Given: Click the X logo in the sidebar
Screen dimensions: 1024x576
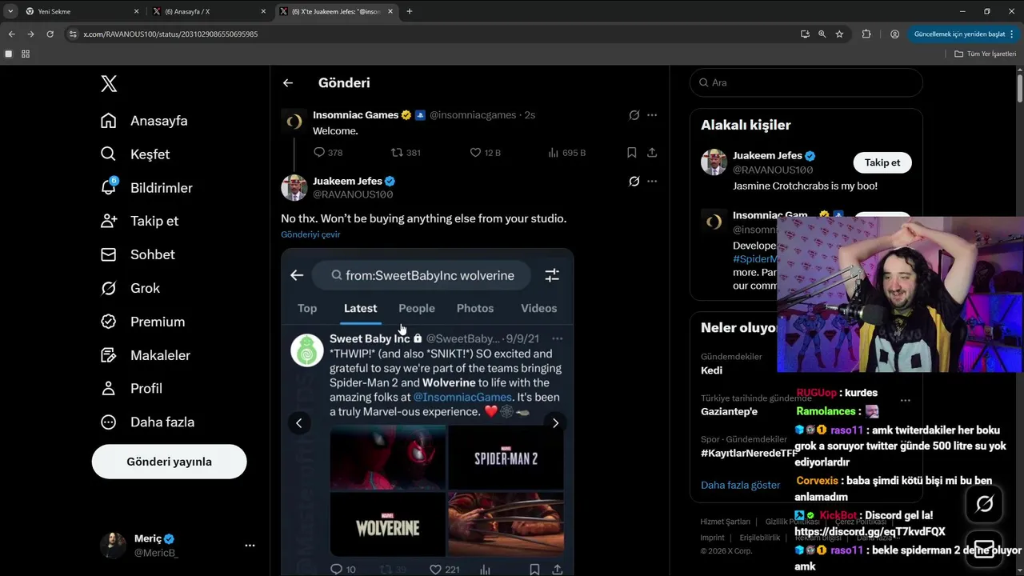Looking at the screenshot, I should click(x=109, y=83).
